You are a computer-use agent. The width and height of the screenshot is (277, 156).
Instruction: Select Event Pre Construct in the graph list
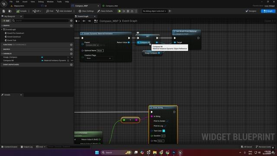pos(16,33)
